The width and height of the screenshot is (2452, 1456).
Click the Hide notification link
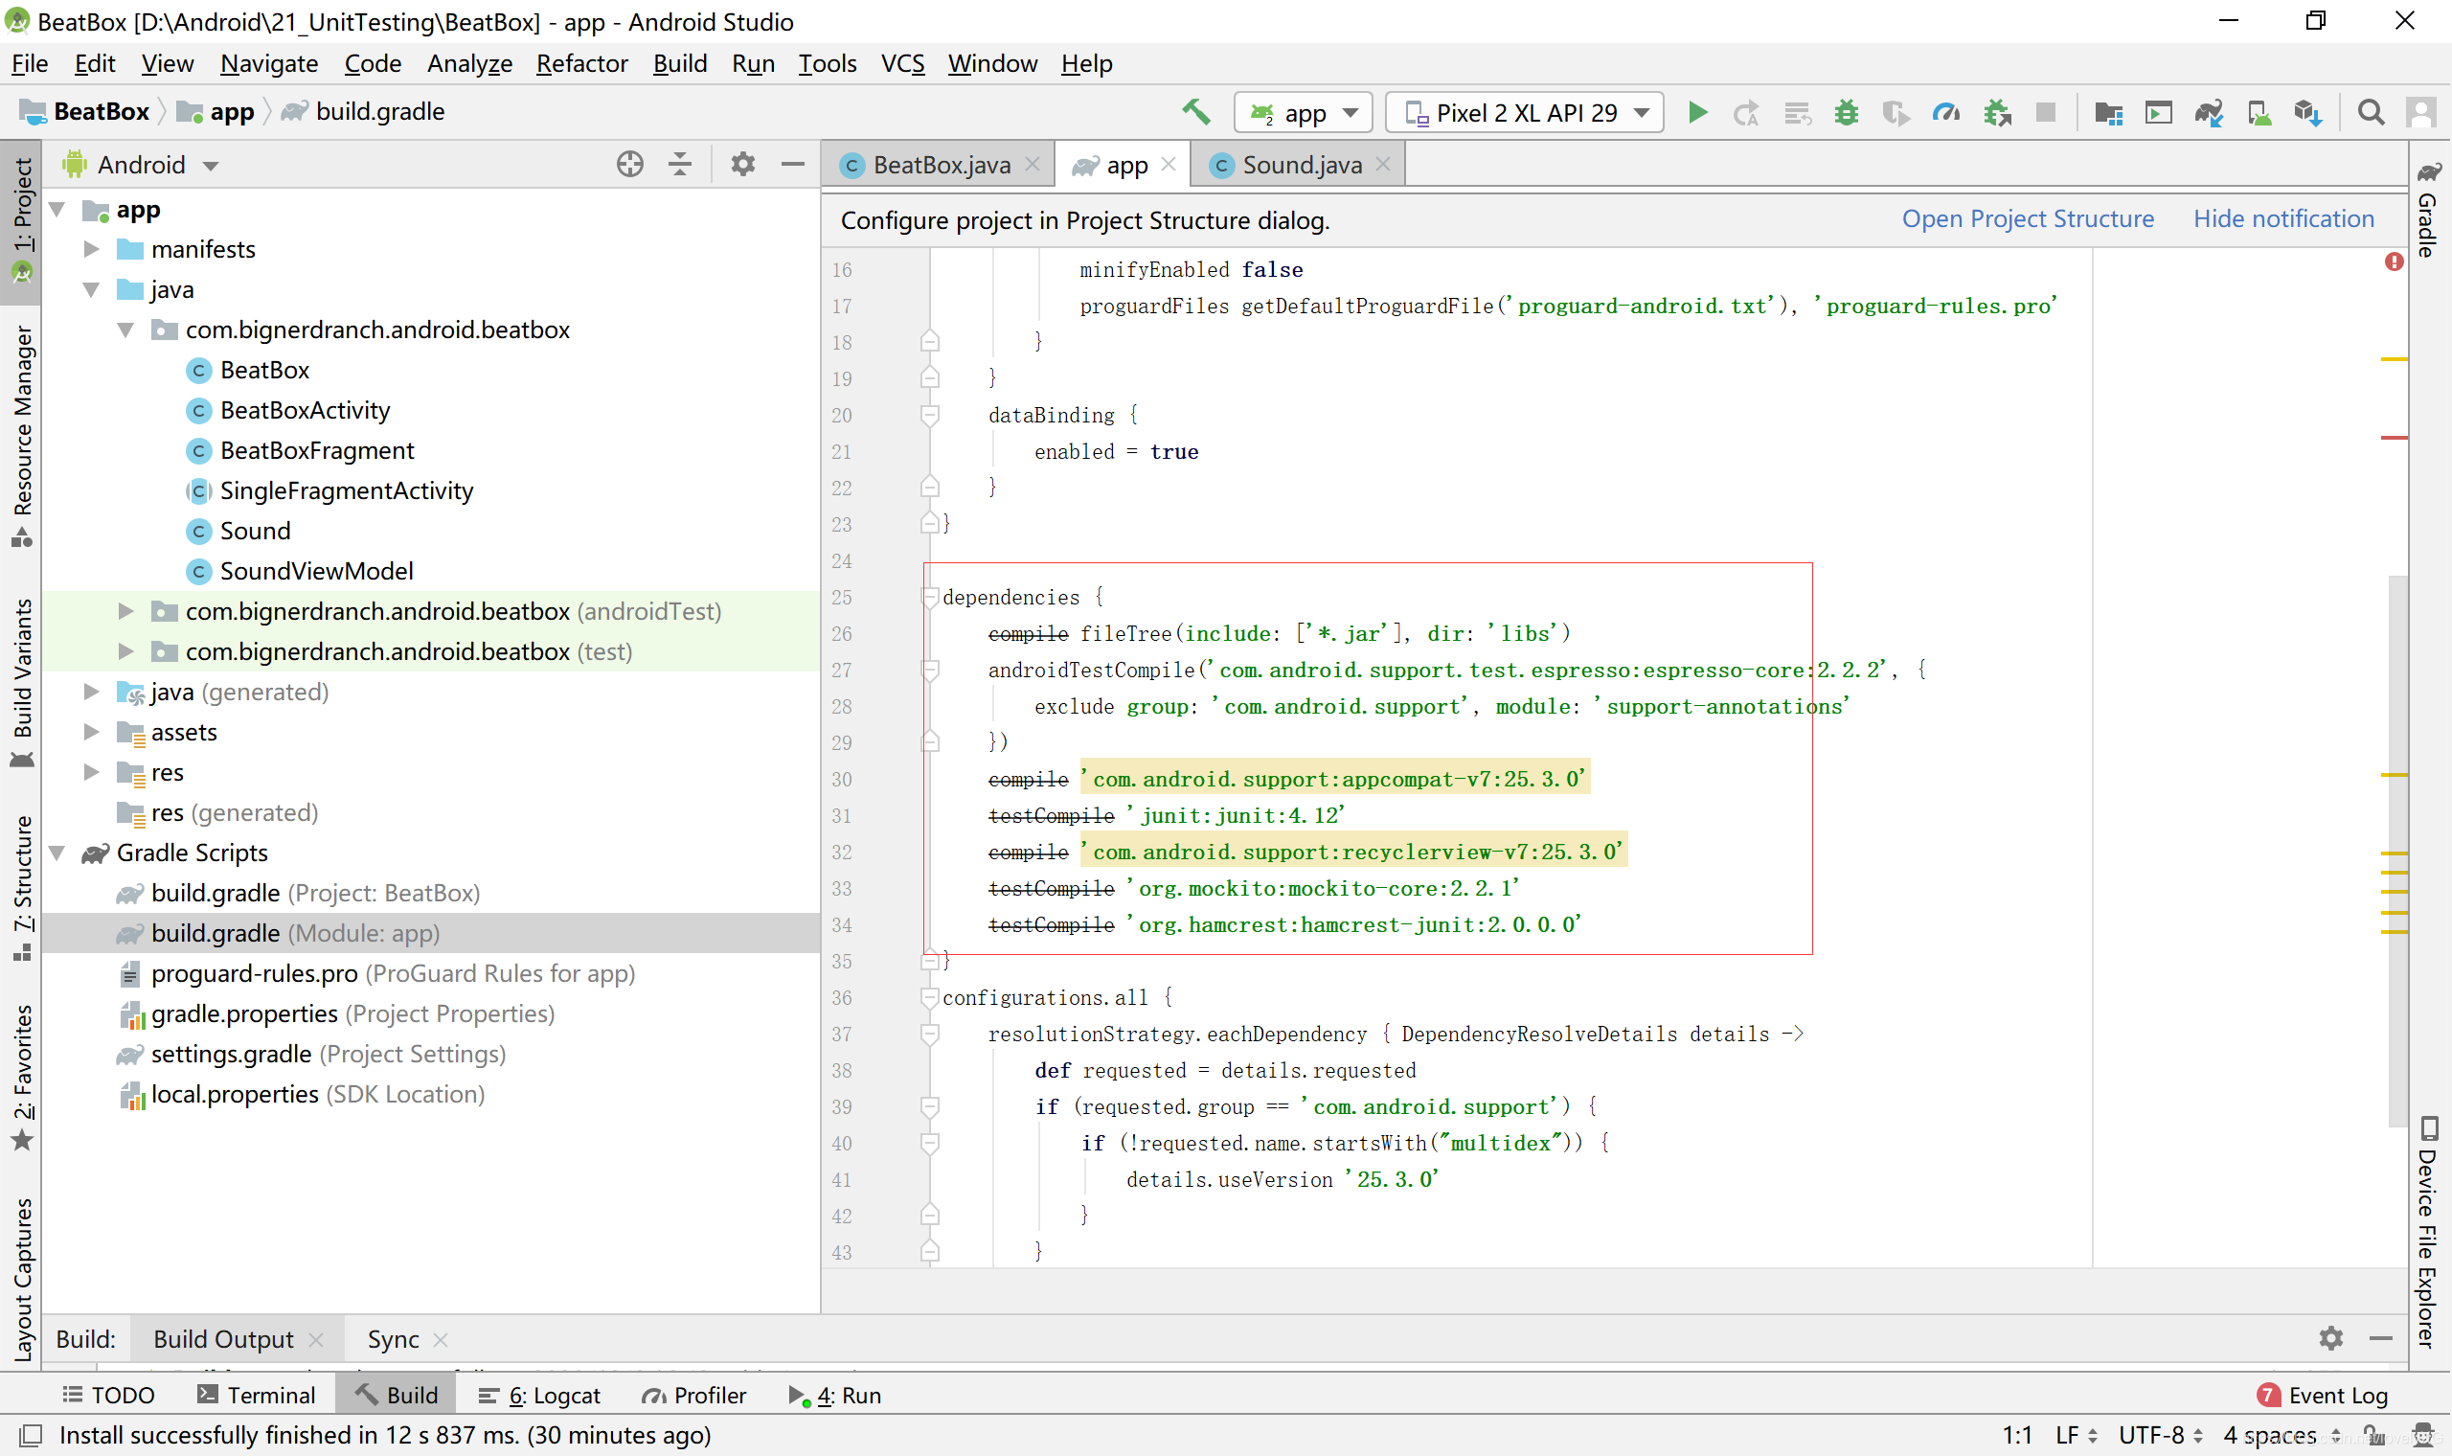coord(2283,218)
